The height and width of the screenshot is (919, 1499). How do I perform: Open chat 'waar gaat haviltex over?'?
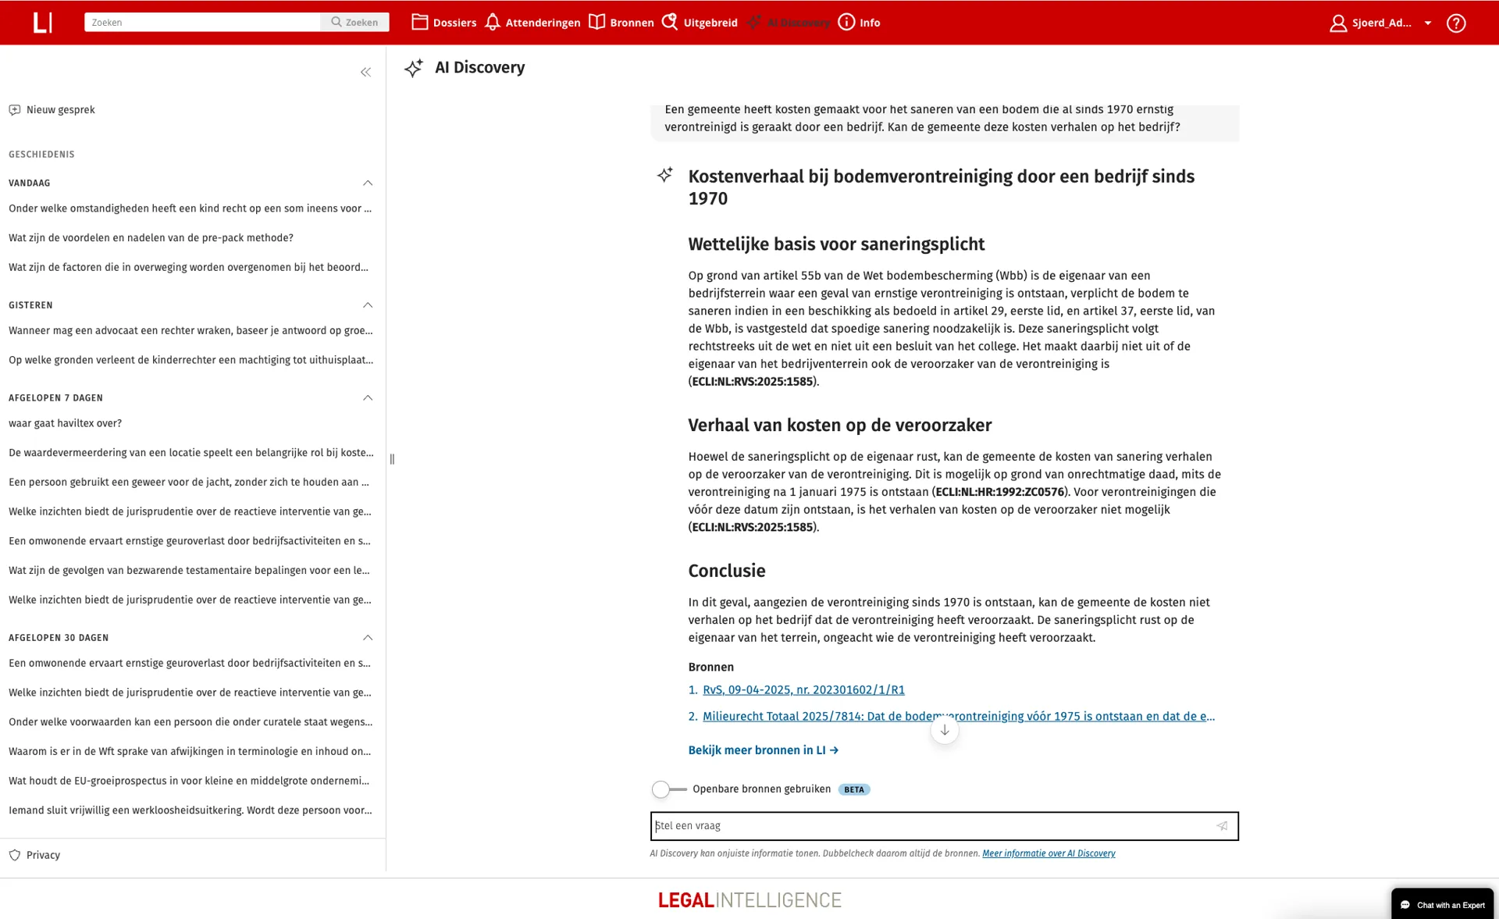point(65,424)
